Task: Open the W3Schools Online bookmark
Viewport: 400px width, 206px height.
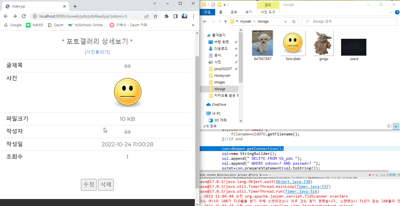Action: (x=87, y=25)
